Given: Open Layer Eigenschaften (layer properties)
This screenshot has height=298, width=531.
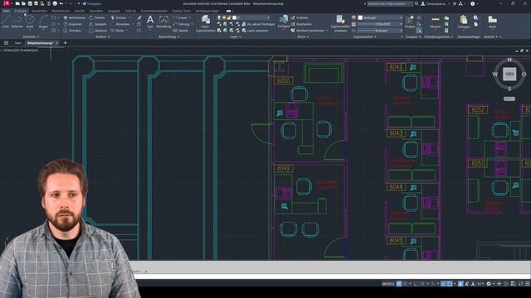Looking at the screenshot, I should 205,23.
